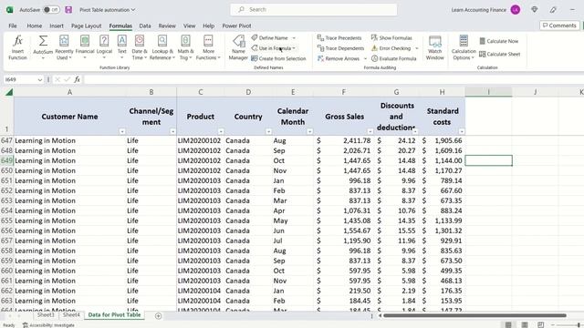The image size is (584, 328).
Task: Expand Error Checking dropdown arrow
Action: (x=417, y=48)
